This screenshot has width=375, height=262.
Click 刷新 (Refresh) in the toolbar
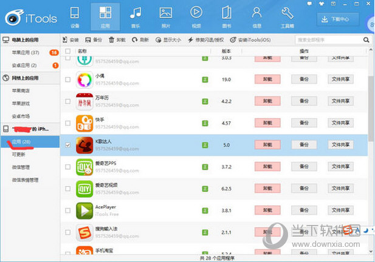point(140,40)
